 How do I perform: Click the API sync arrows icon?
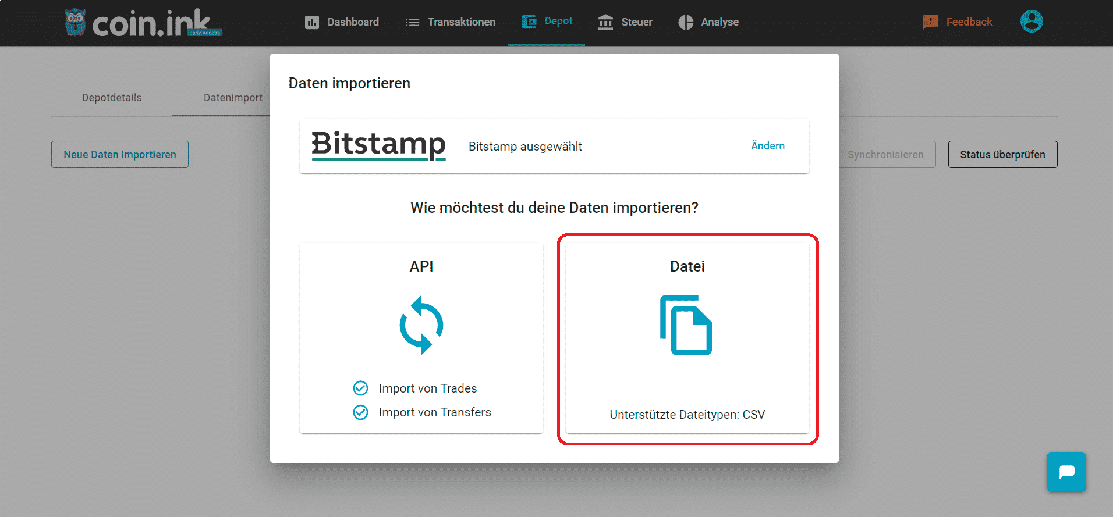tap(421, 325)
